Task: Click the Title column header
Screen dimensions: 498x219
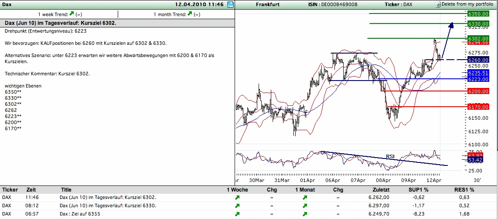Action: click(66, 190)
